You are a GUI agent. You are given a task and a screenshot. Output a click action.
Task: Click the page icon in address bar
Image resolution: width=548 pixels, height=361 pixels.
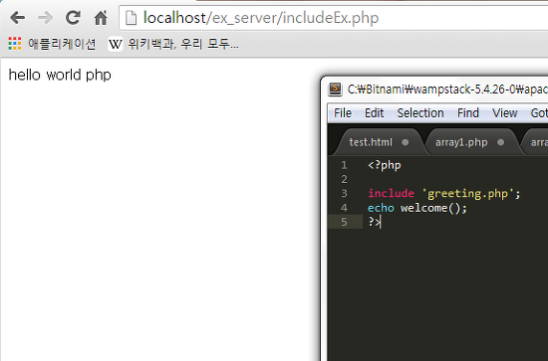coord(131,18)
